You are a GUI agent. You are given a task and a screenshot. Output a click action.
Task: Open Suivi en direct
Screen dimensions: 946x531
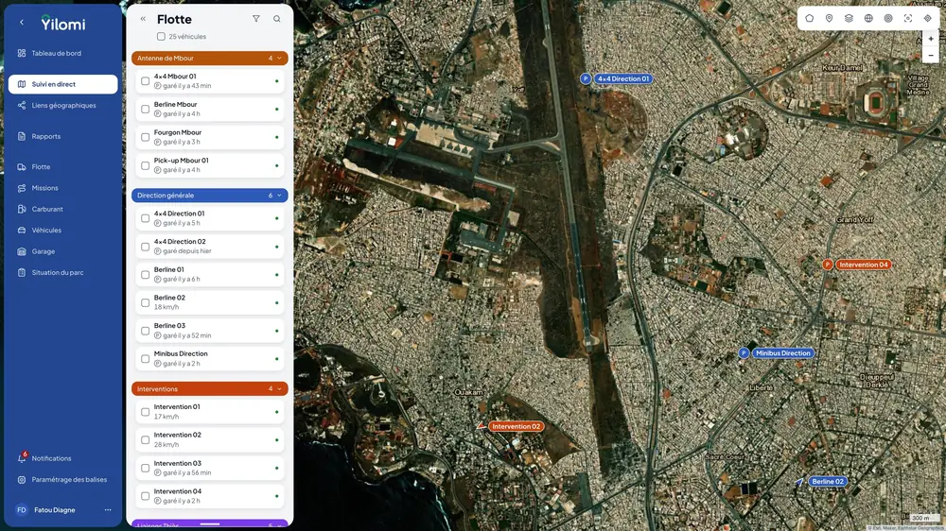pos(62,84)
